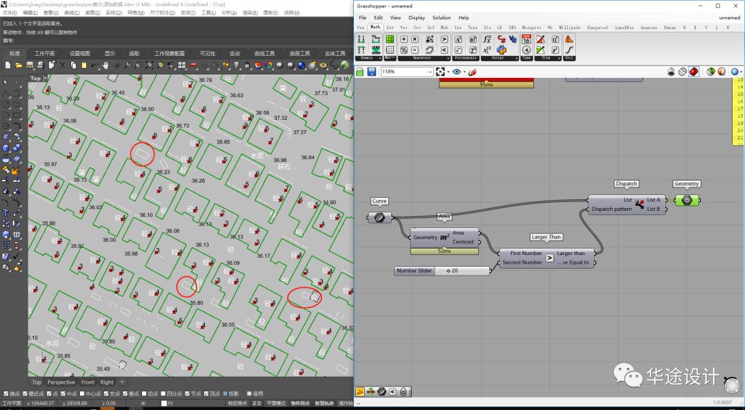Click the Curve parameter component on canvas
The height and width of the screenshot is (410, 745).
(x=379, y=218)
